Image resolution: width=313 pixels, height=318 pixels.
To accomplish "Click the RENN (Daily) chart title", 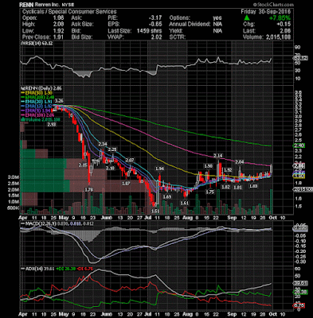I will pos(41,88).
